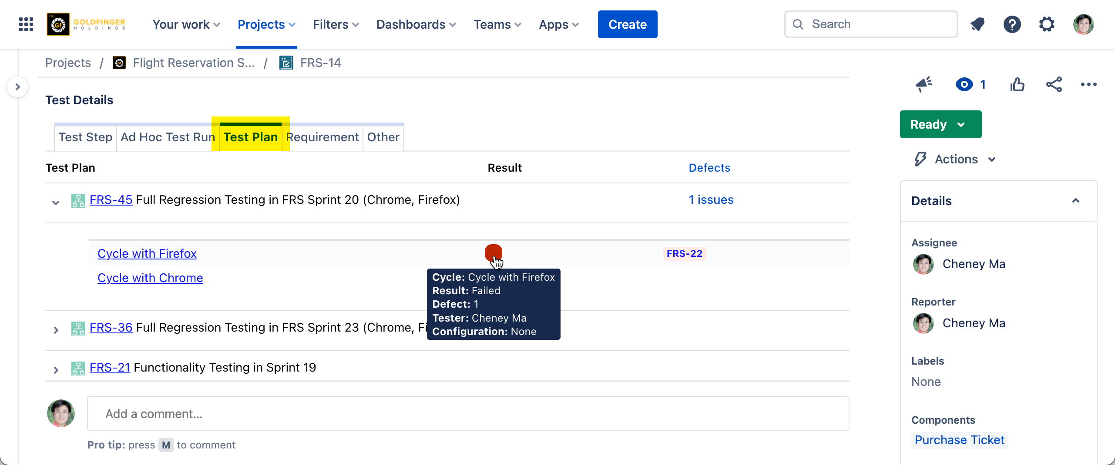Click the thumbs up vote icon
1115x465 pixels.
point(1017,84)
